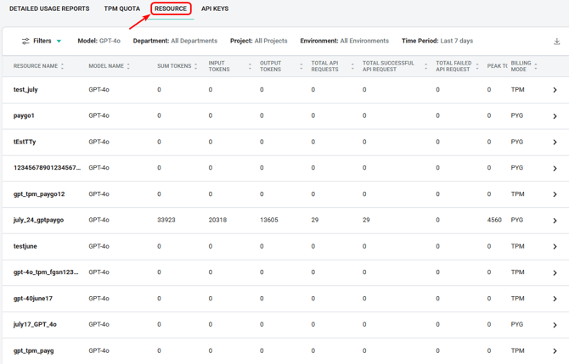Select the Resource tab
Viewport: 569px width, 364px height.
(x=171, y=8)
